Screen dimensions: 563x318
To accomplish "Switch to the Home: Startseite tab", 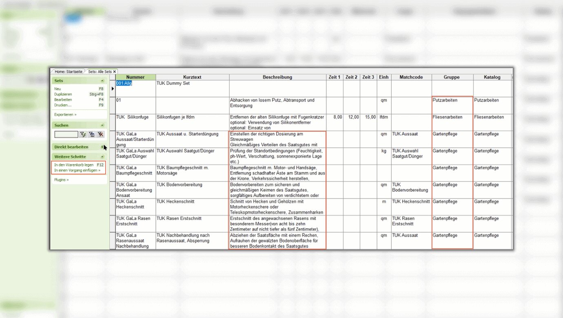I will pyautogui.click(x=68, y=72).
